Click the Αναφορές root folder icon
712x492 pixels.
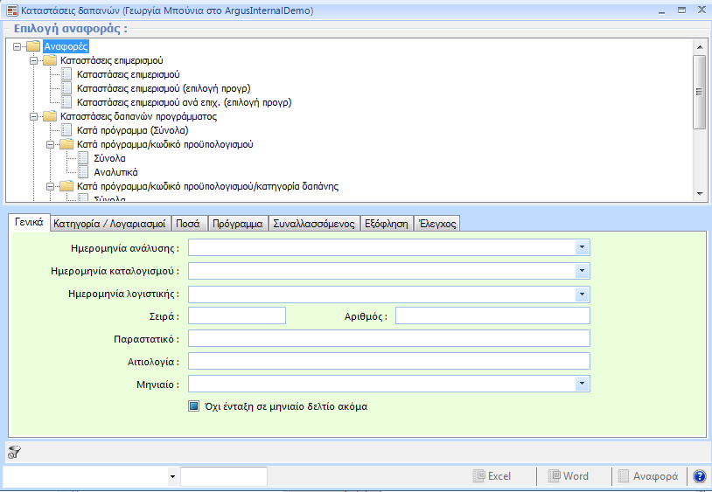tap(33, 46)
